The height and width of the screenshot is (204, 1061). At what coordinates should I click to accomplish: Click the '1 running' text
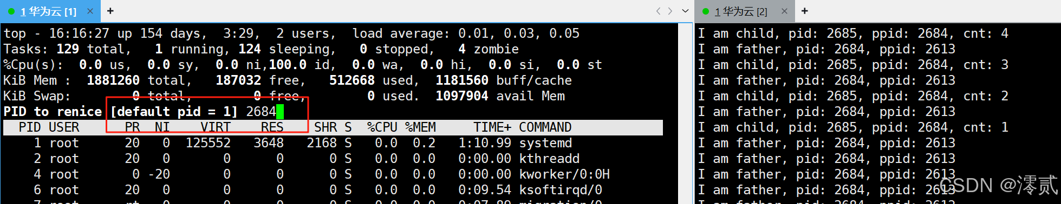(x=189, y=49)
